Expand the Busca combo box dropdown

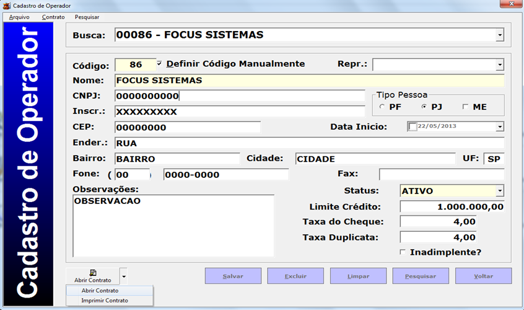point(500,35)
